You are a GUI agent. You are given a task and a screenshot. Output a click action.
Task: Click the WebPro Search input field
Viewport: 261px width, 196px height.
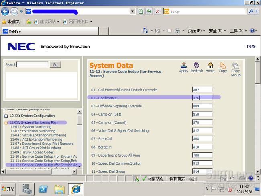pyautogui.click(x=33, y=64)
